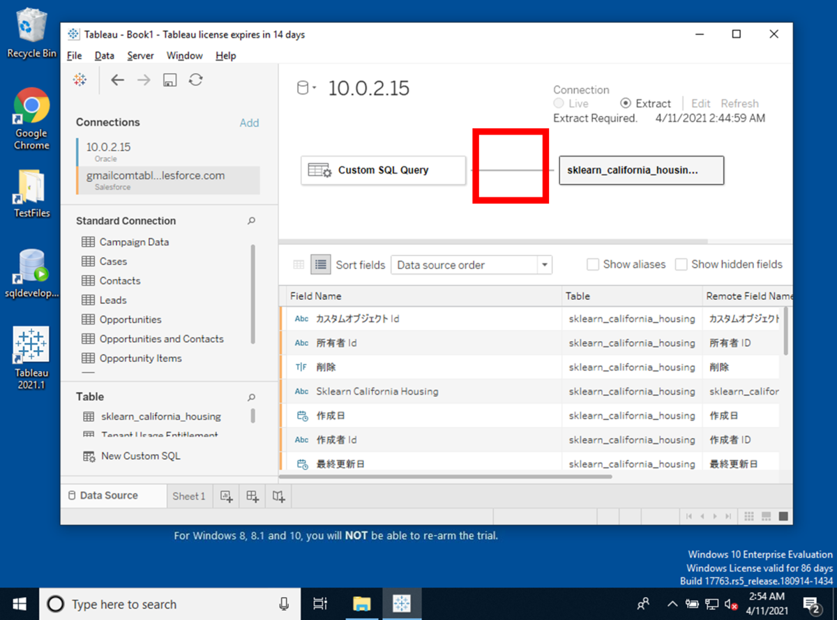Screen dimensions: 837x620
Task: Open sqldeveloper desktop shortcut
Action: 31,273
